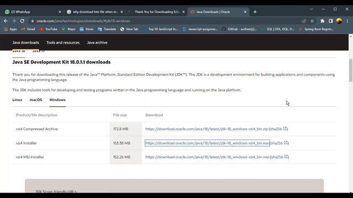Open Spring Boot Registration bookmark
The width and height of the screenshot is (353, 198).
pyautogui.click(x=316, y=29)
